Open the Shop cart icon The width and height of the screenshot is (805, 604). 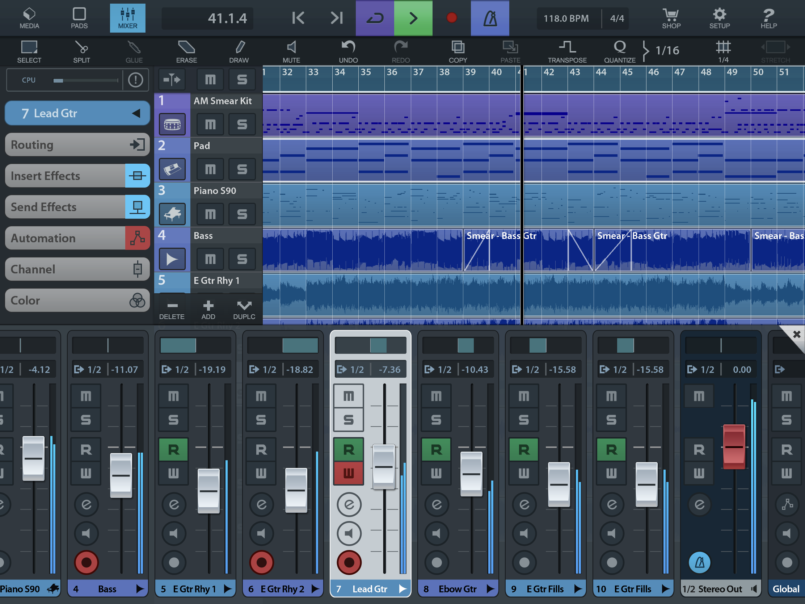tap(671, 18)
